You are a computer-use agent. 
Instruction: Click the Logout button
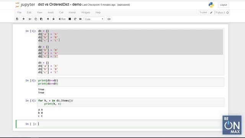coord(223,5)
